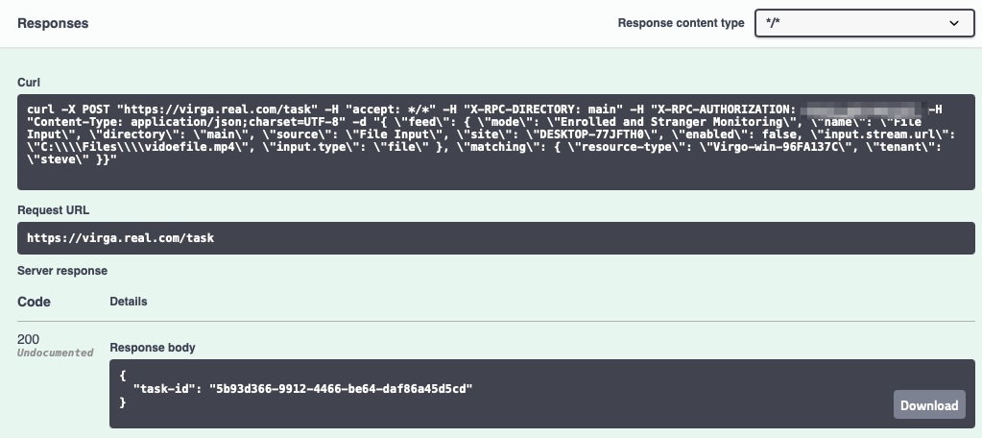Click the Details column header
The width and height of the screenshot is (982, 438).
pyautogui.click(x=129, y=302)
